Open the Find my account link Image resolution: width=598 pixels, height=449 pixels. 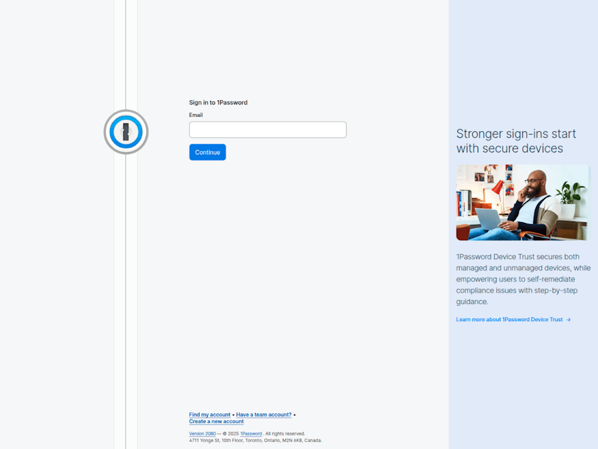click(x=209, y=414)
